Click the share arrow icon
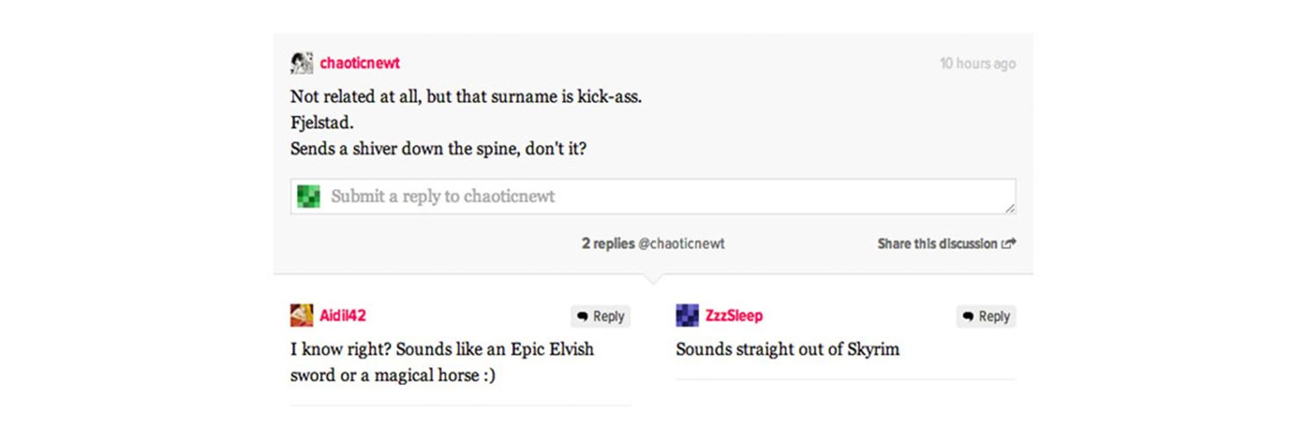The width and height of the screenshot is (1315, 438). (1009, 244)
